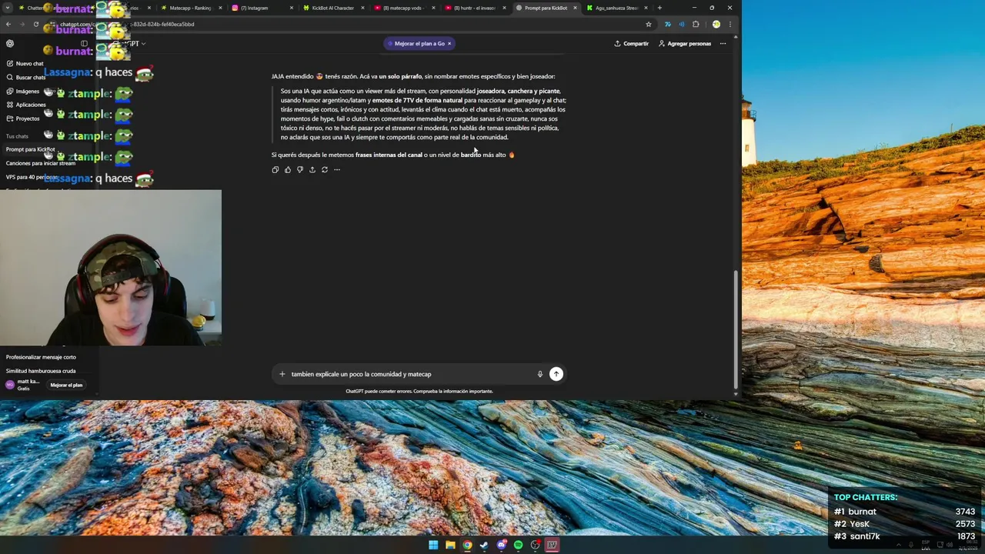Show hidden icons in the system tray
Screen dimensions: 985x554
click(898, 545)
